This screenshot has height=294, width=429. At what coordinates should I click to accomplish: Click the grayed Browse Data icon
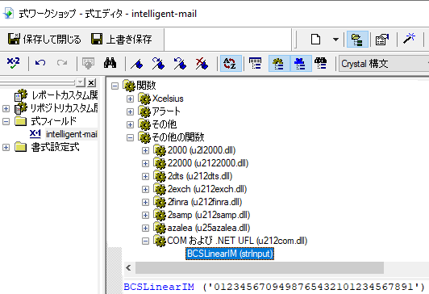[x=88, y=63]
